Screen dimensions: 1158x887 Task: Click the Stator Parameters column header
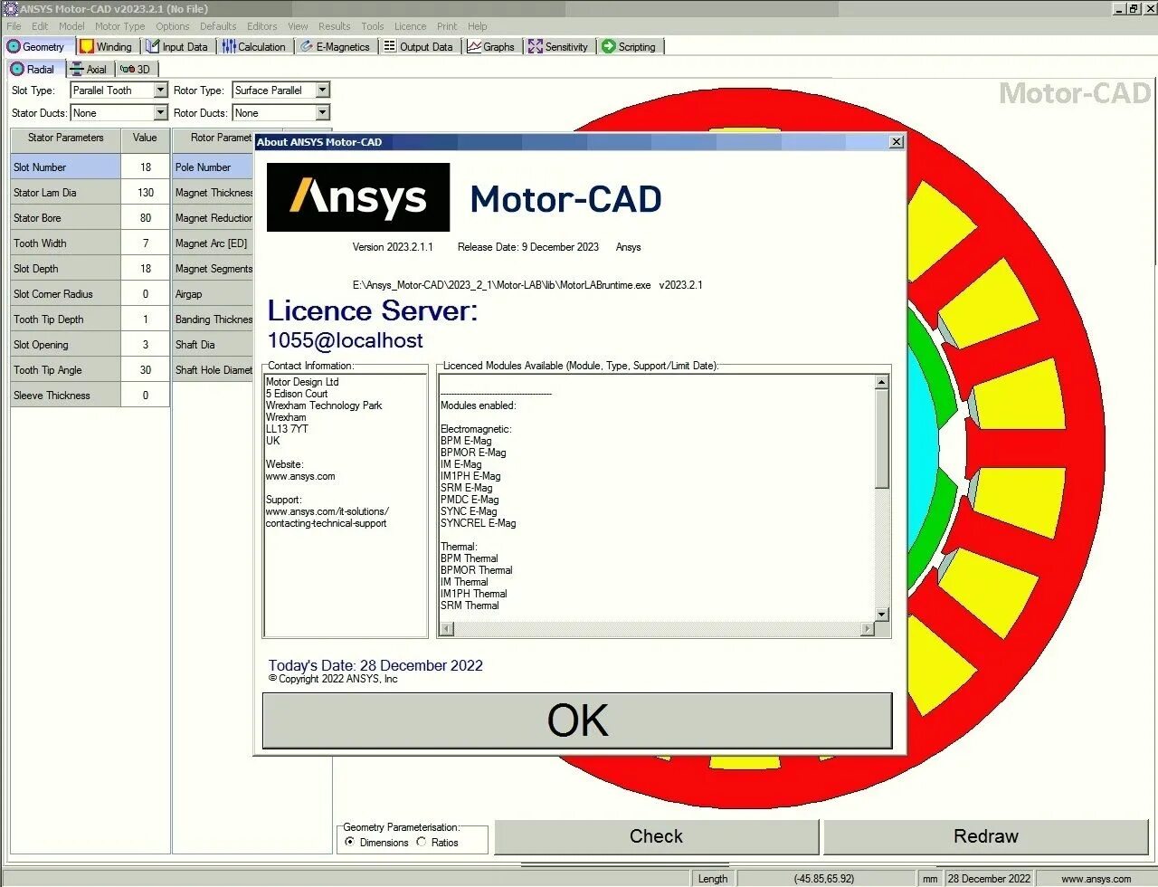[x=65, y=138]
